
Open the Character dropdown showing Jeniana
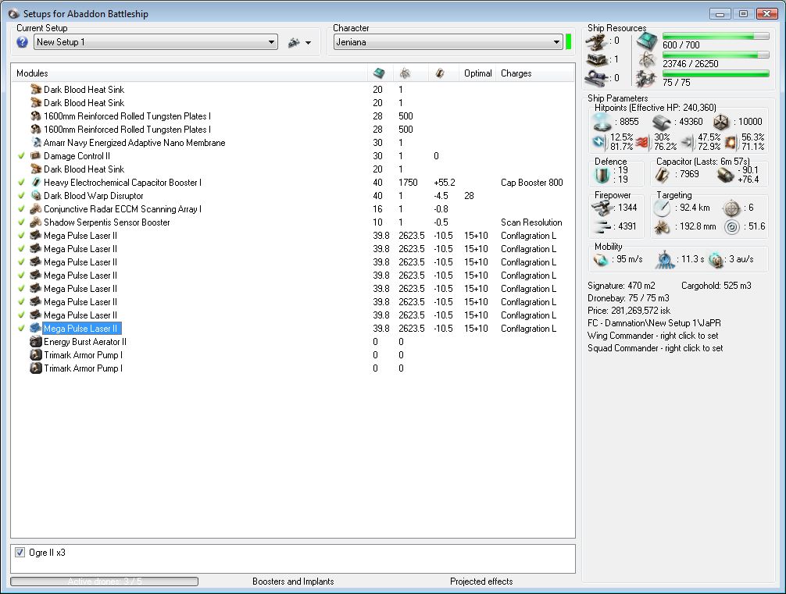click(448, 42)
